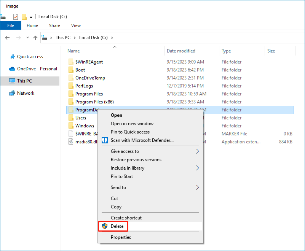Choose Properties from the context menu

click(x=150, y=237)
